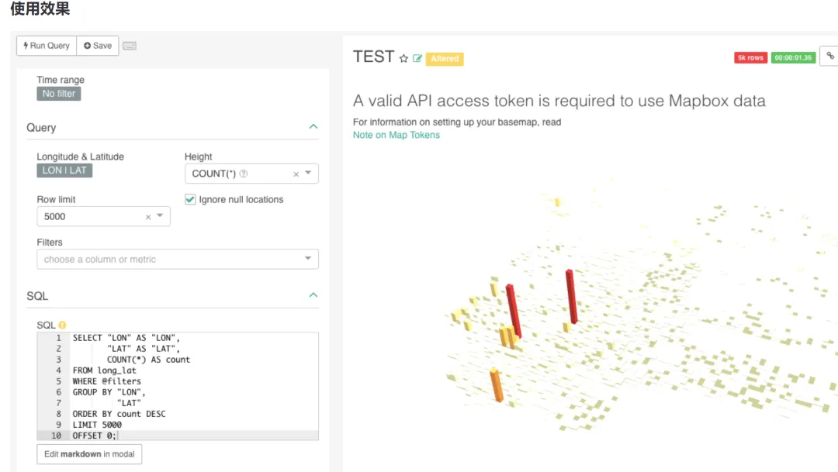This screenshot has width=838, height=472.
Task: Open the Filters column or metric dropdown
Action: click(x=308, y=259)
